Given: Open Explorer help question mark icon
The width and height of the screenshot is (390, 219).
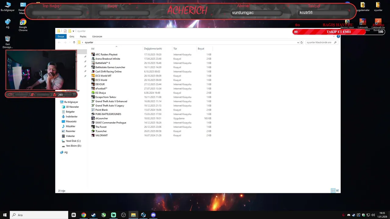Looking at the screenshot, I should click(x=338, y=36).
